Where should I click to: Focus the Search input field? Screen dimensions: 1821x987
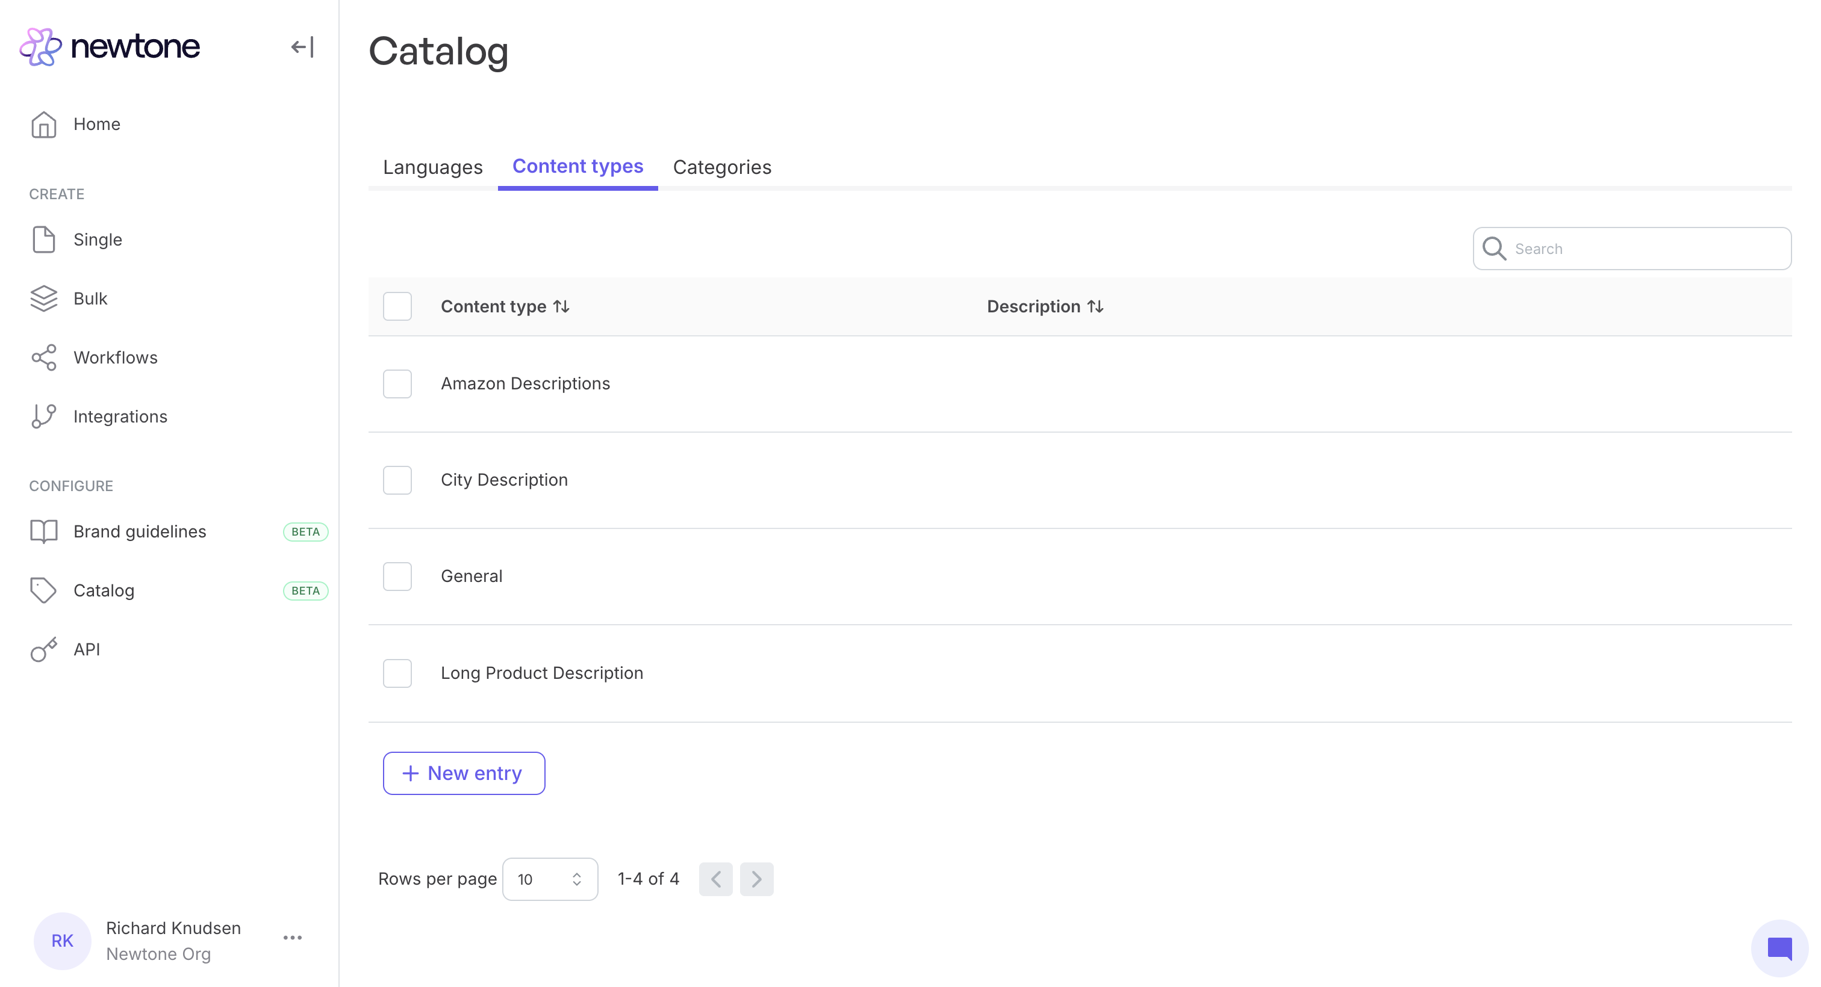click(1640, 249)
